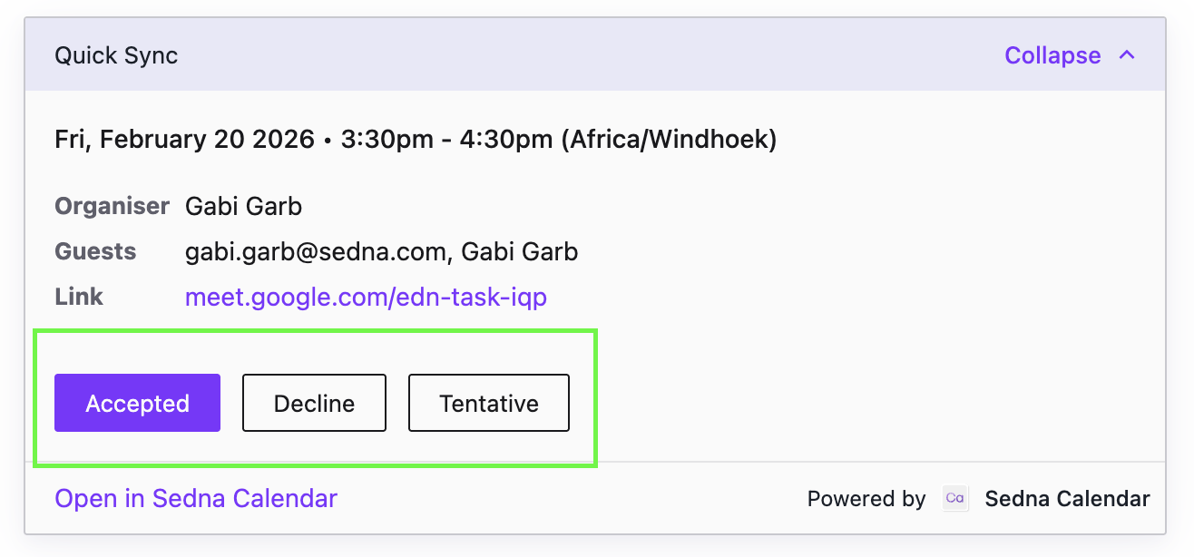Open the meet.google.com/edn-task-iqp link
This screenshot has width=1194, height=557.
(366, 297)
